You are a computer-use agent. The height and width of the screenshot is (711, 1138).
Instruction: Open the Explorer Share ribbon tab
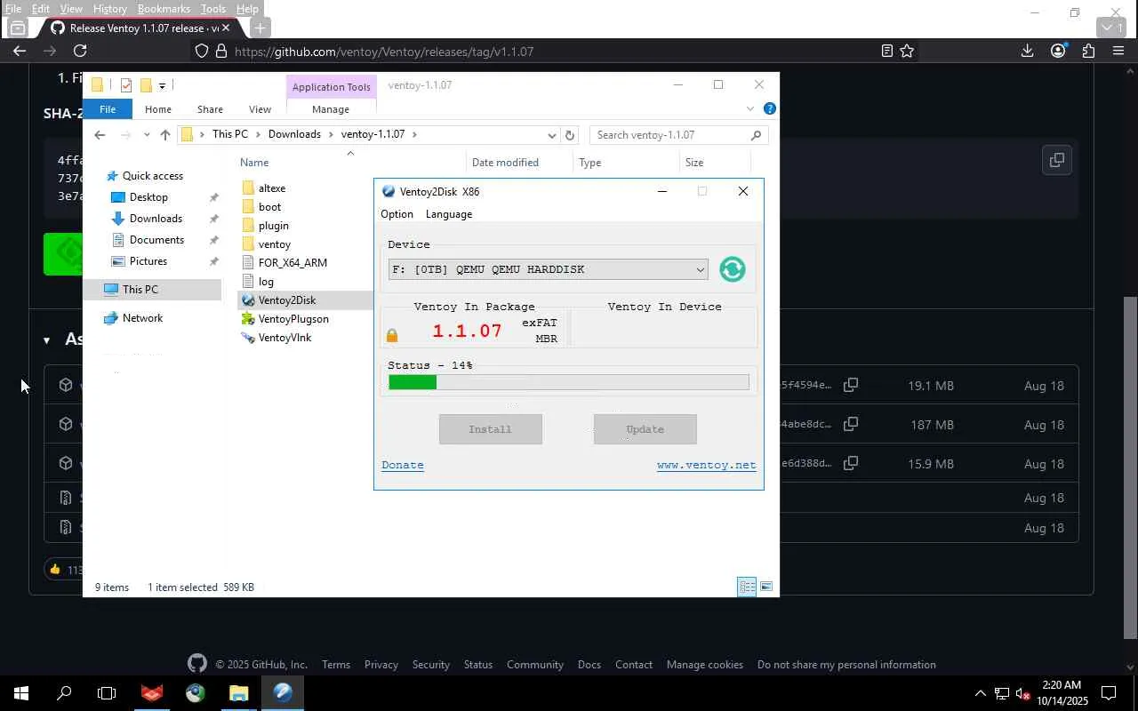point(210,109)
